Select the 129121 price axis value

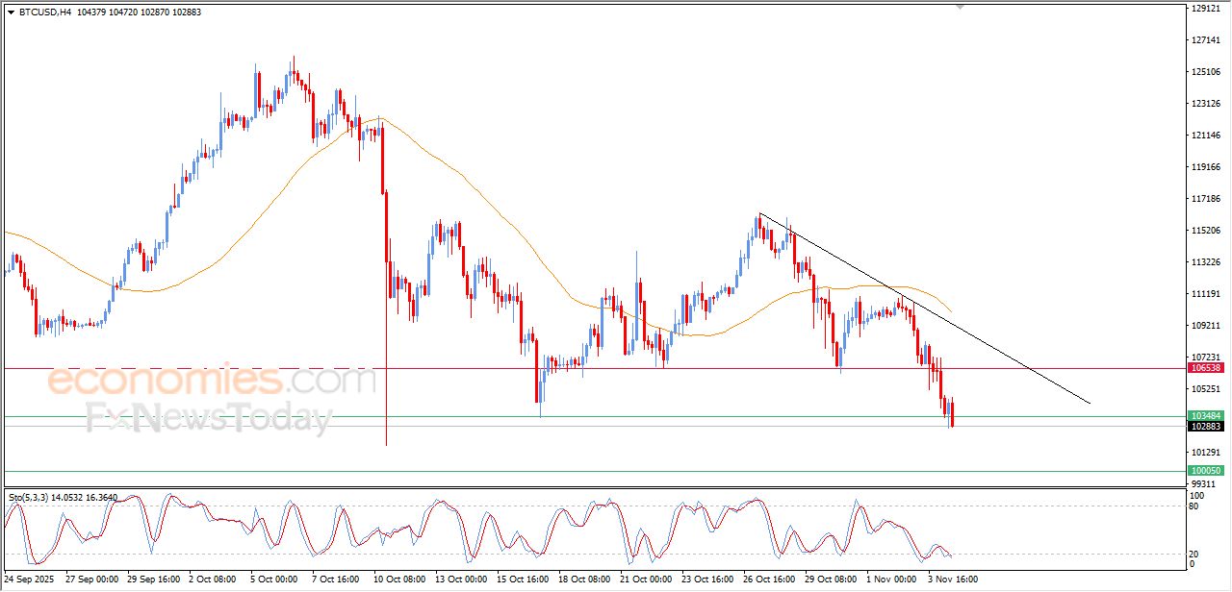[x=1205, y=9]
